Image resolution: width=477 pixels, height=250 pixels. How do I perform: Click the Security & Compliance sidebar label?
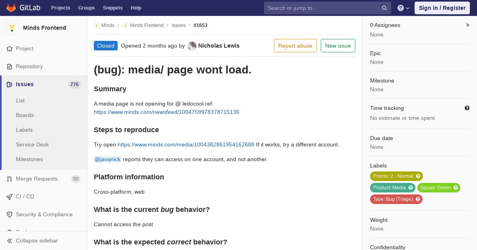pyautogui.click(x=44, y=214)
